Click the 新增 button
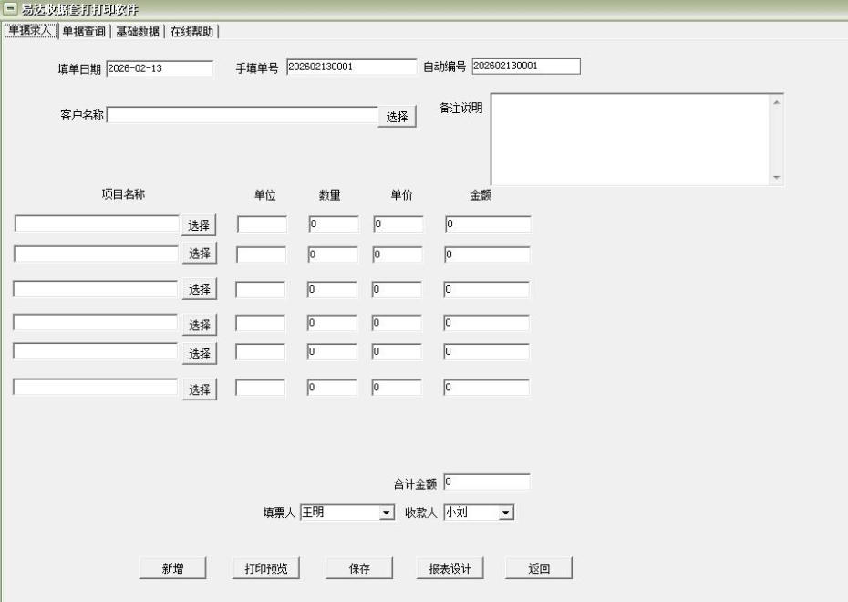The width and height of the screenshot is (848, 602). click(172, 568)
